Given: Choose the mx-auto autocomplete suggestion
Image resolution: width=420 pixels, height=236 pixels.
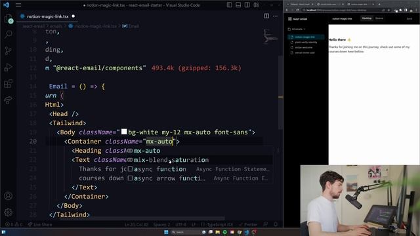Looking at the screenshot, I should pyautogui.click(x=199, y=151).
